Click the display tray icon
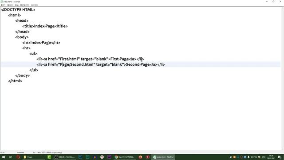This screenshot has width=284, height=160. click(256, 157)
